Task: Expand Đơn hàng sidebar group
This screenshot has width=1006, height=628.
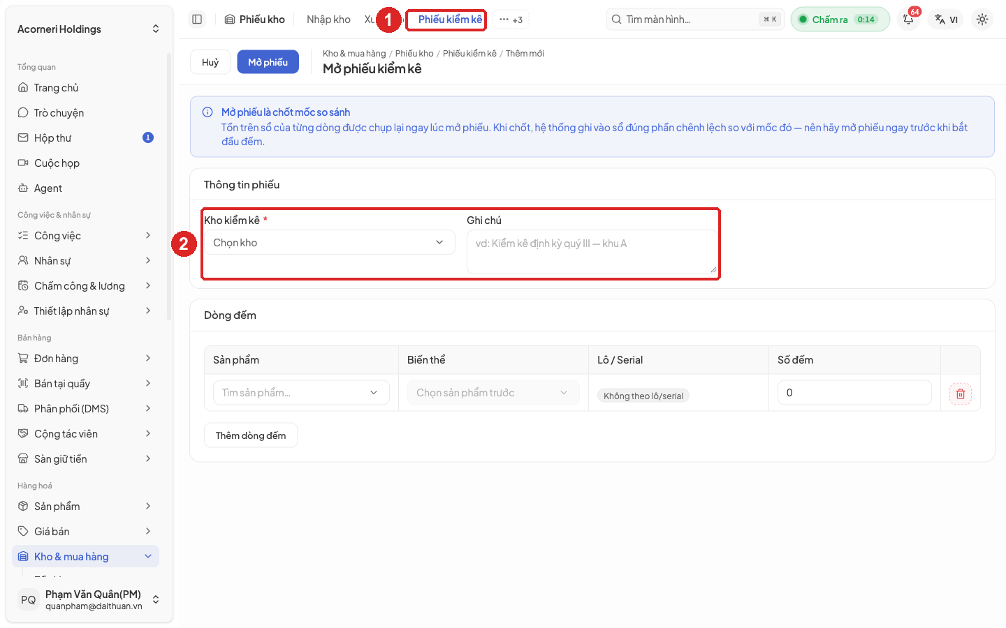Action: coord(86,359)
